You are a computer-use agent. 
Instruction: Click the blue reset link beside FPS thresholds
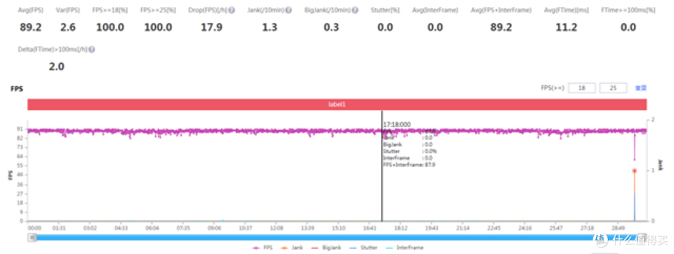click(640, 88)
